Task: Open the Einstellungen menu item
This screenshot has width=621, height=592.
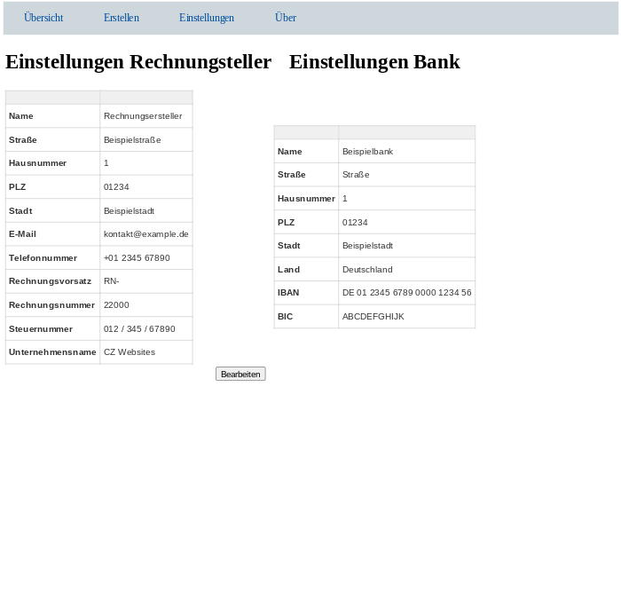Action: [206, 18]
